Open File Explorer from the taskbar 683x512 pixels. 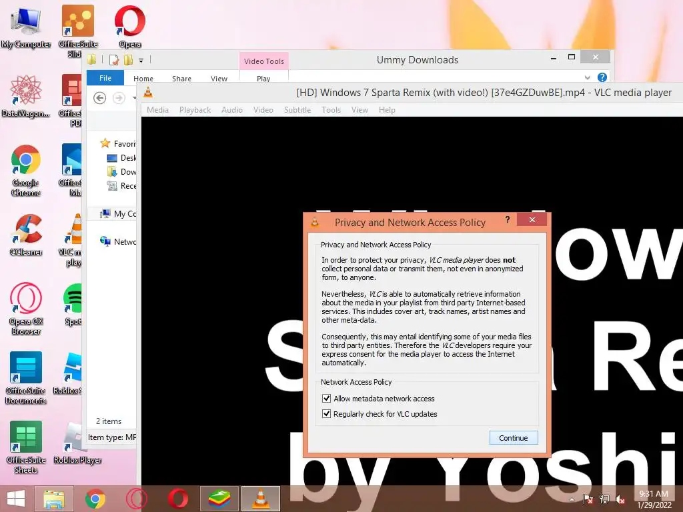(x=54, y=499)
